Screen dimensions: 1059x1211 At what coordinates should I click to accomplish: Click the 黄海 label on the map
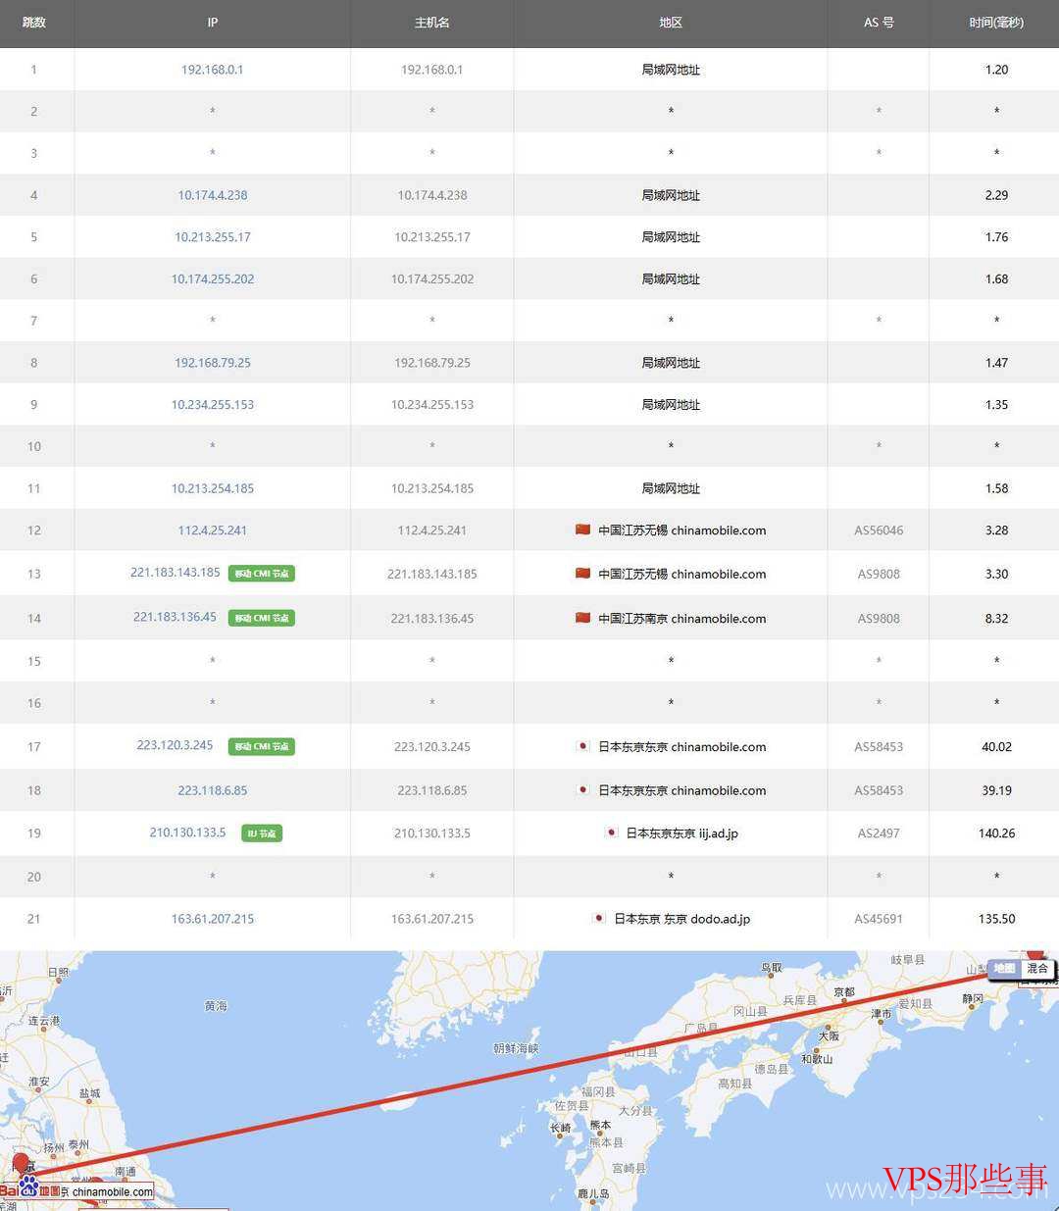(x=216, y=1006)
